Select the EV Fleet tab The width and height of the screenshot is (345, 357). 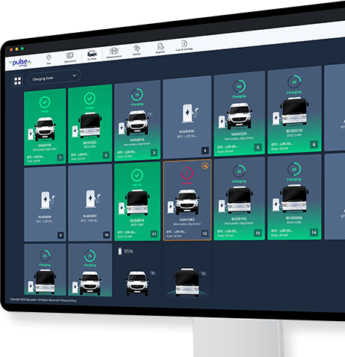tap(92, 55)
